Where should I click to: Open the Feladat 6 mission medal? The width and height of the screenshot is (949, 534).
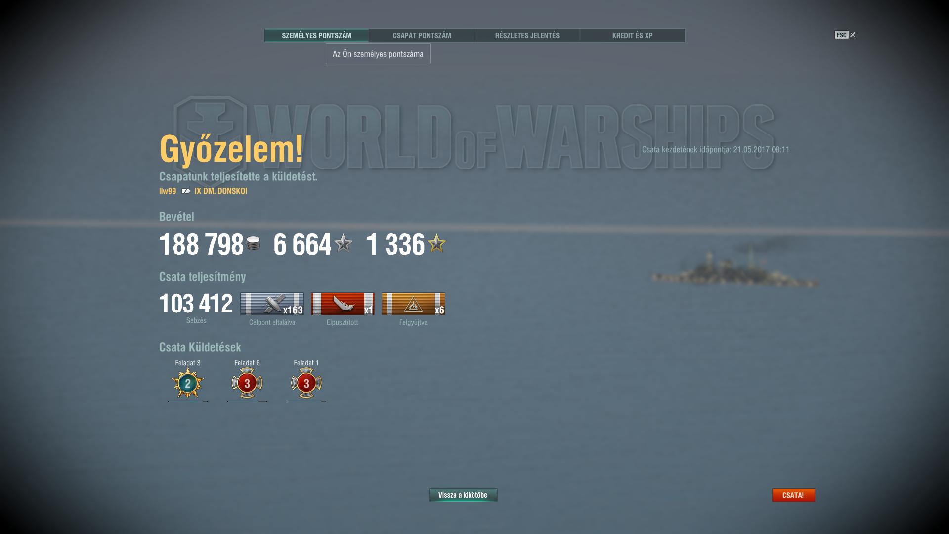(247, 383)
